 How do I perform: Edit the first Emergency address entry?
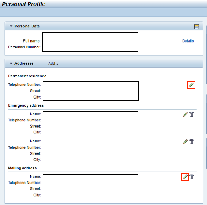[x=185, y=114]
